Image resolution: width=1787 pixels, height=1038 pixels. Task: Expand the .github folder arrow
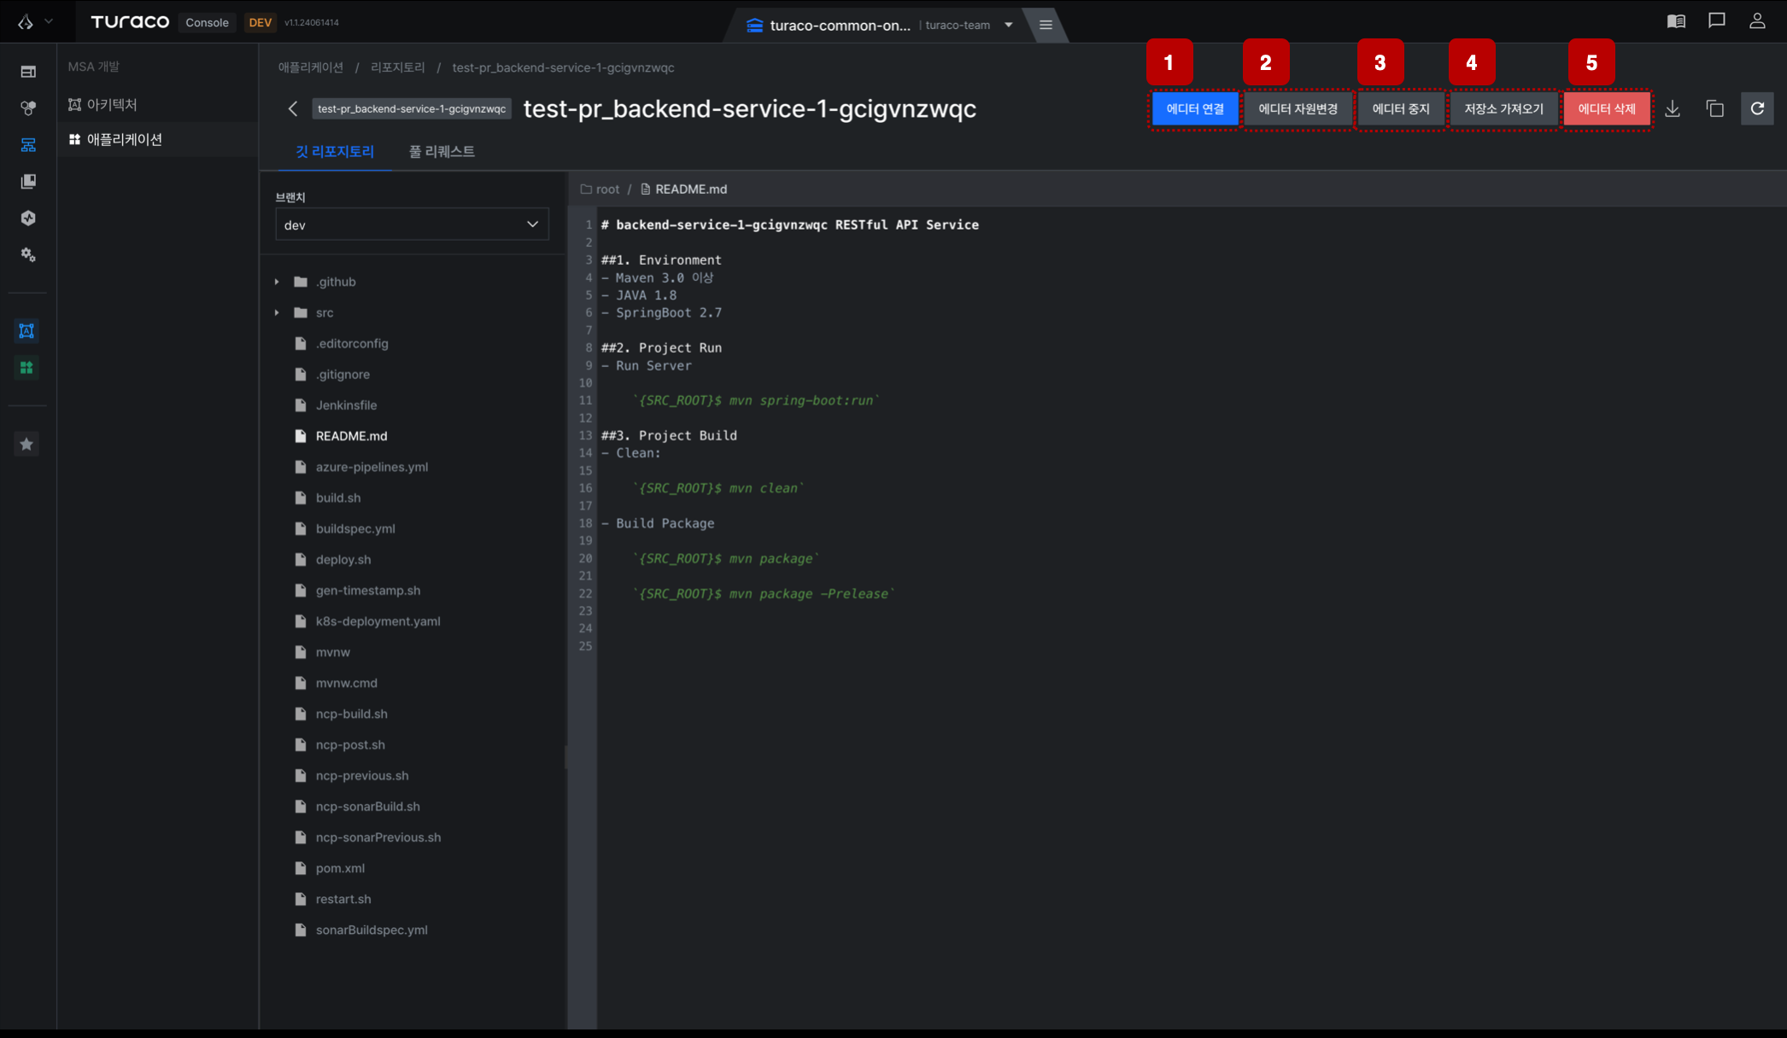click(x=277, y=282)
